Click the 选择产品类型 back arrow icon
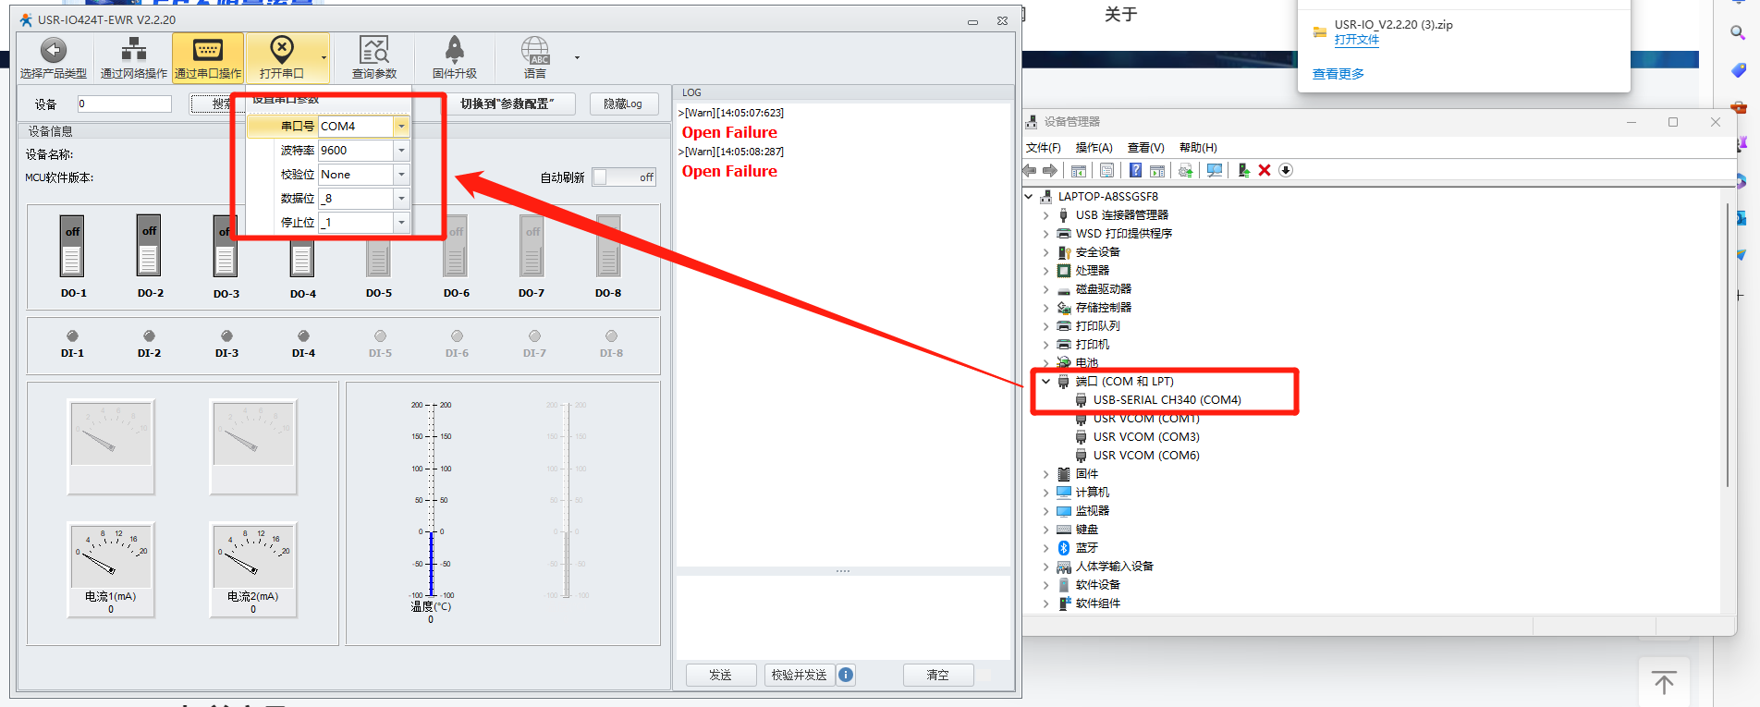Screen dimensions: 1760x707 [54, 51]
